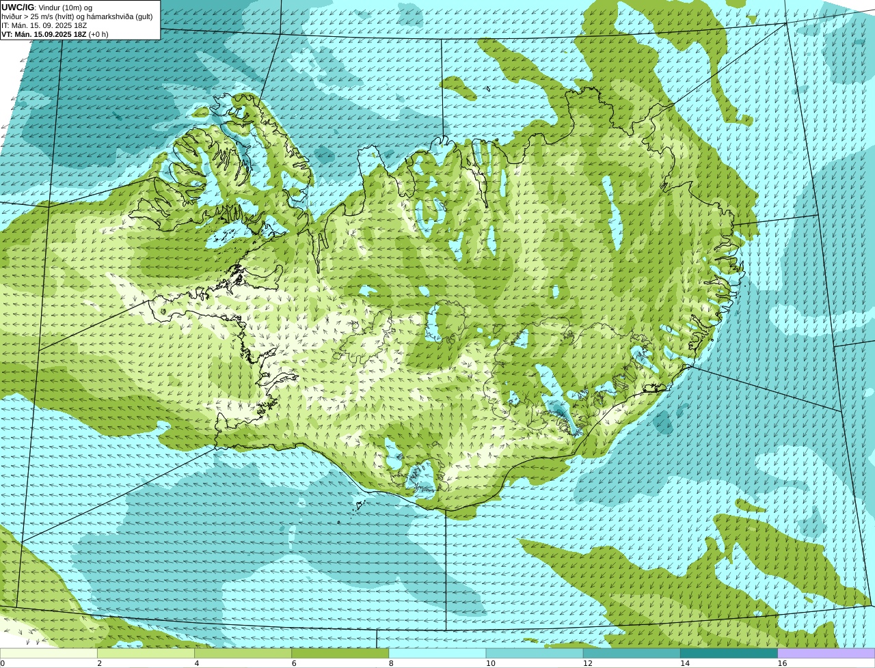Click the legend scale label '0'
875x668 pixels.
coord(3,663)
